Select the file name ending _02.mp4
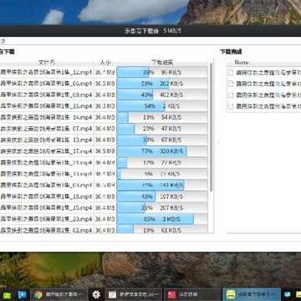The image size is (301, 301). pos(46,230)
